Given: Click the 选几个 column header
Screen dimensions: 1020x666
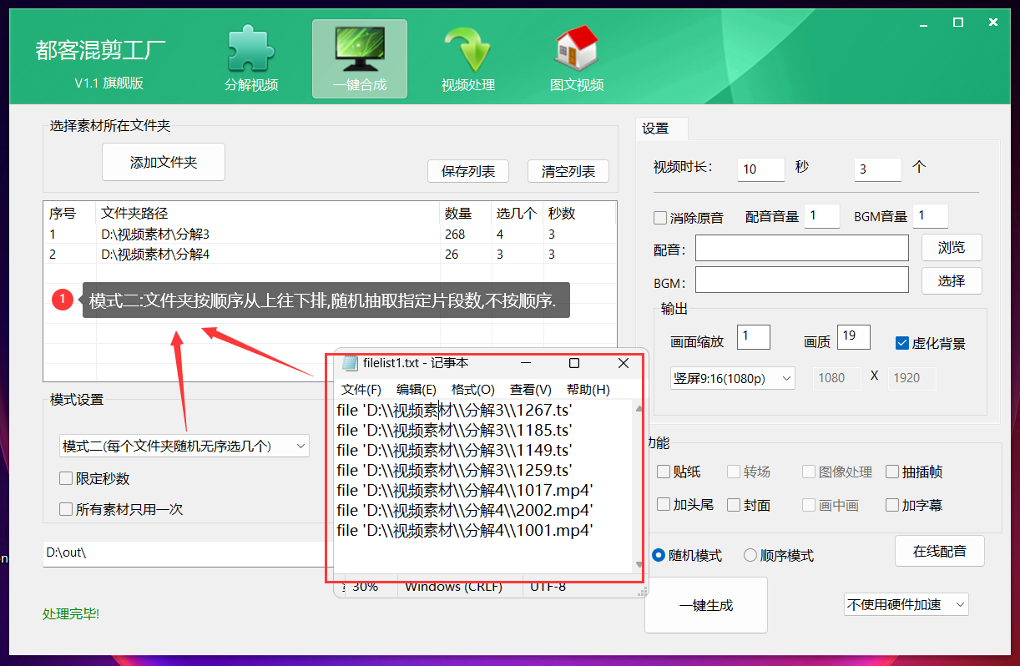Looking at the screenshot, I should pyautogui.click(x=516, y=213).
